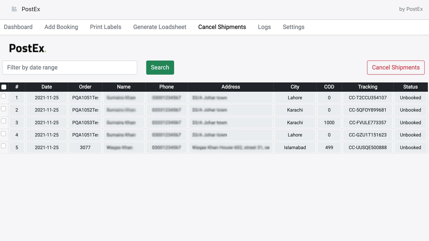The width and height of the screenshot is (429, 241).
Task: Click the PostEx app grid icon
Action: coord(14,9)
